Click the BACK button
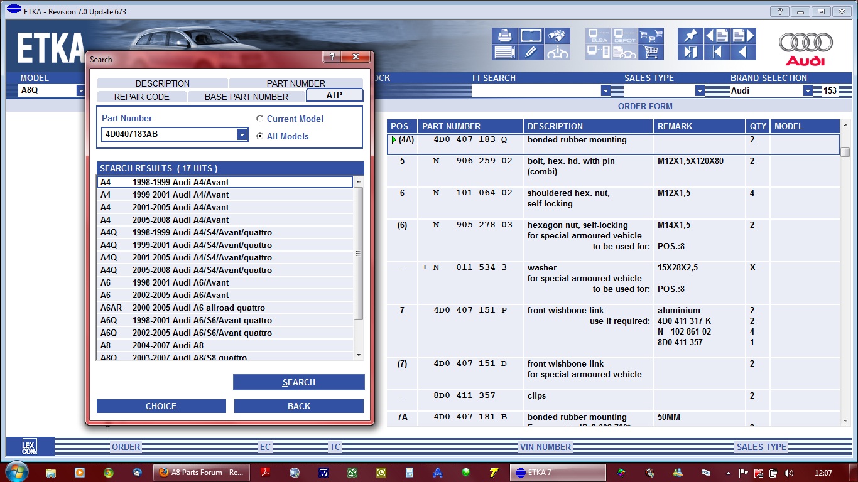The image size is (858, 482). (x=299, y=406)
